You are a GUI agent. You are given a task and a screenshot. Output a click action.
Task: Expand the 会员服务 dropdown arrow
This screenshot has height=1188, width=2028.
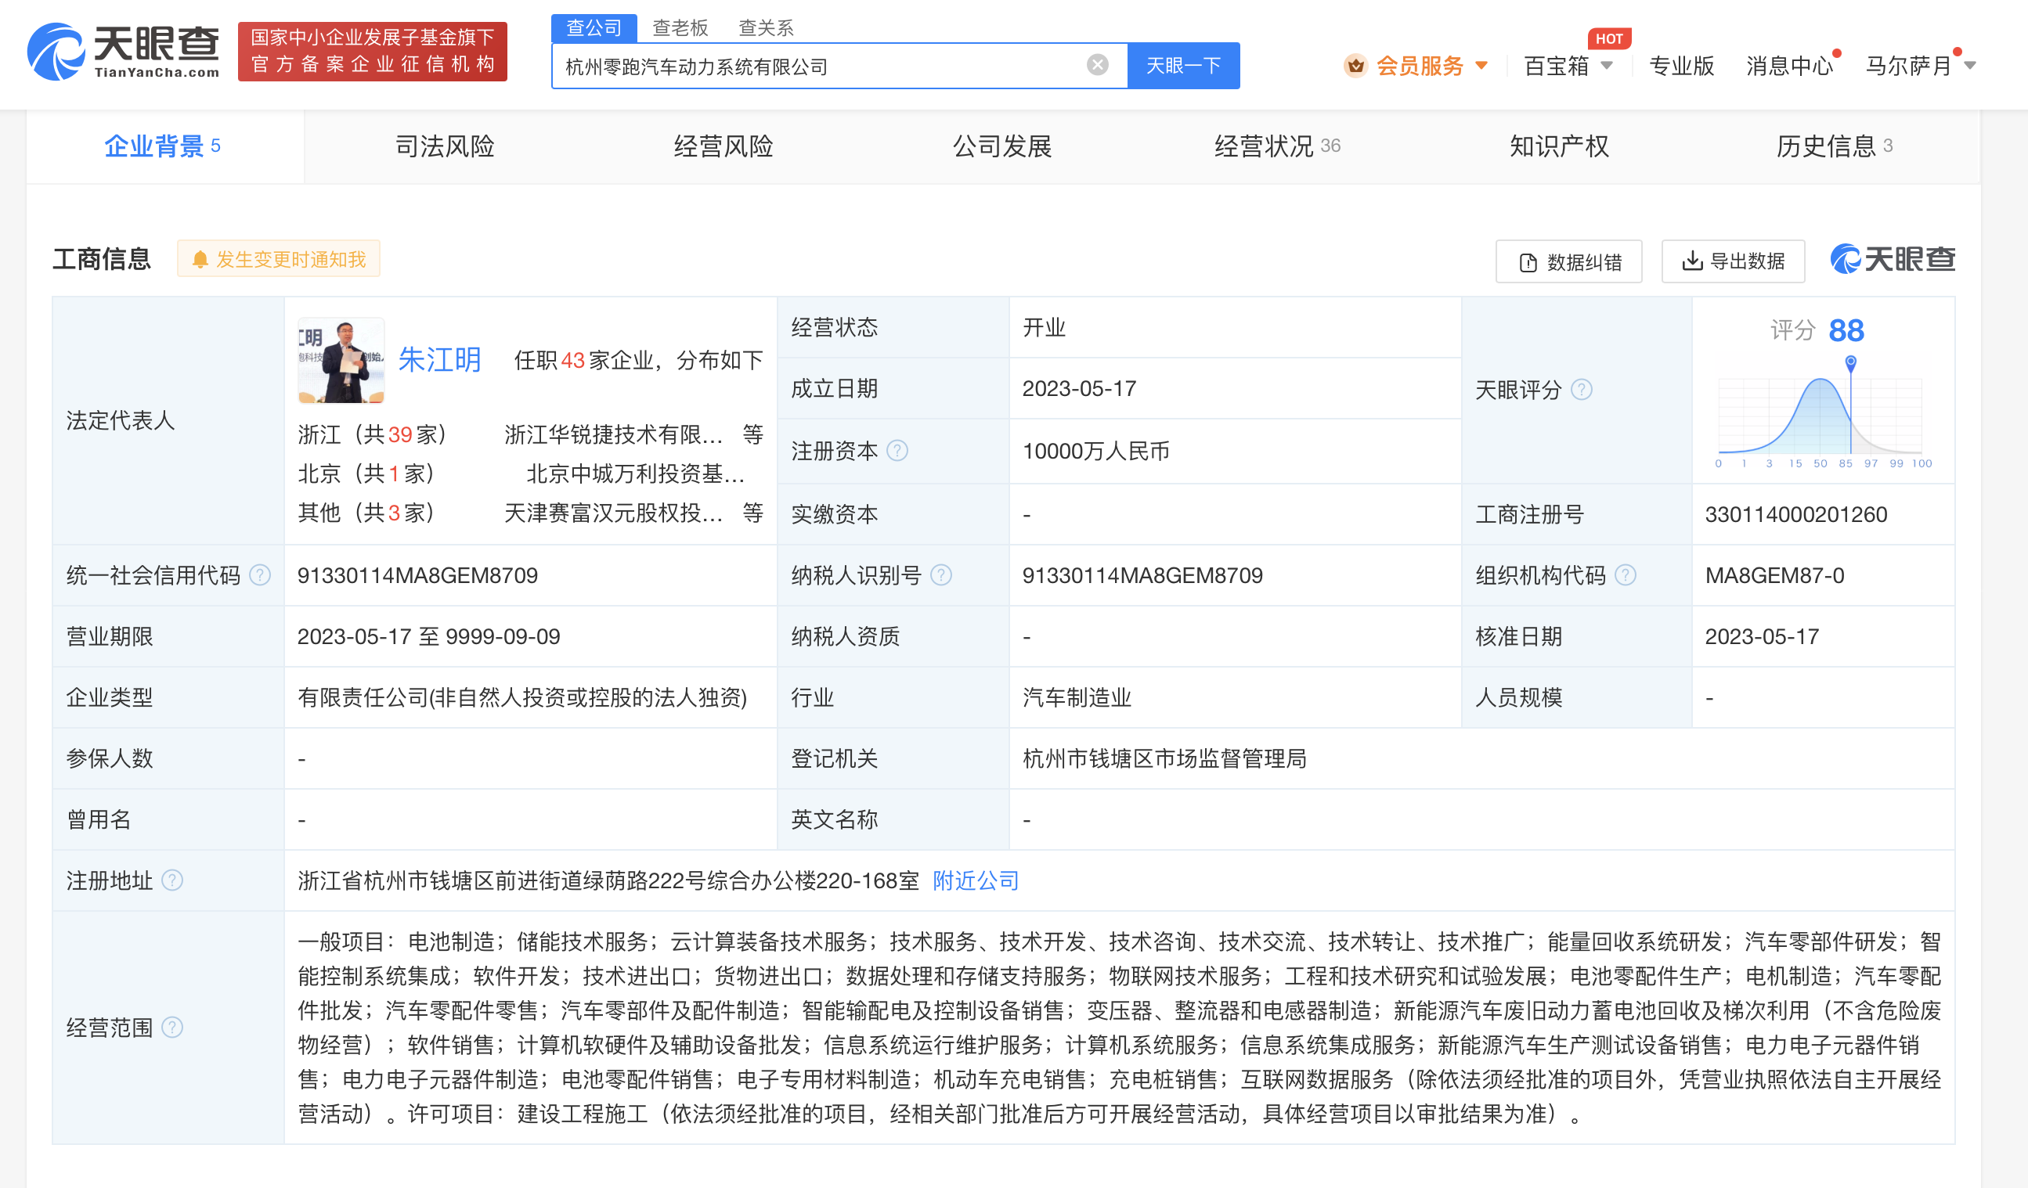click(x=1481, y=66)
